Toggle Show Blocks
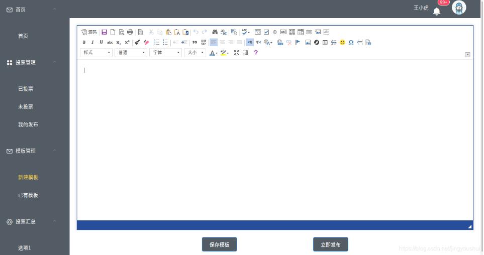The image size is (484, 255). coord(245,53)
